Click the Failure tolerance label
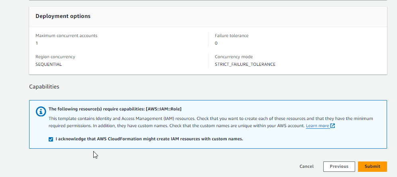The height and width of the screenshot is (177, 397). click(232, 35)
